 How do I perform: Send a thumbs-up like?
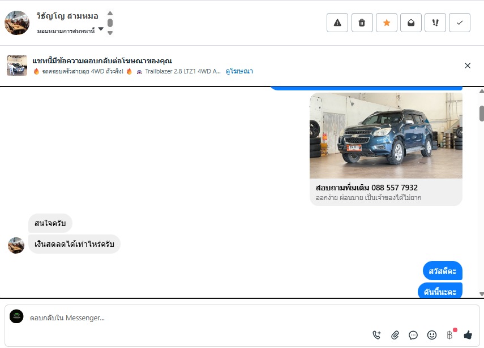pos(468,335)
